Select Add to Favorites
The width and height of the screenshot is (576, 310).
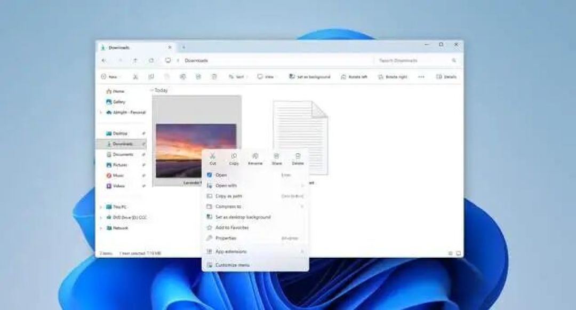click(x=255, y=228)
